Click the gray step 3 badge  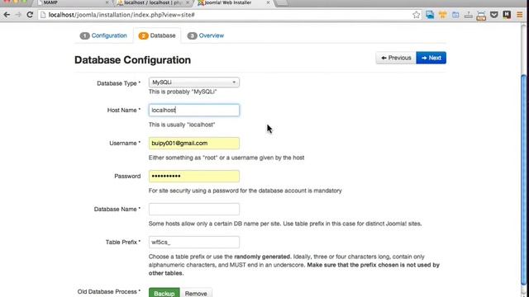192,35
